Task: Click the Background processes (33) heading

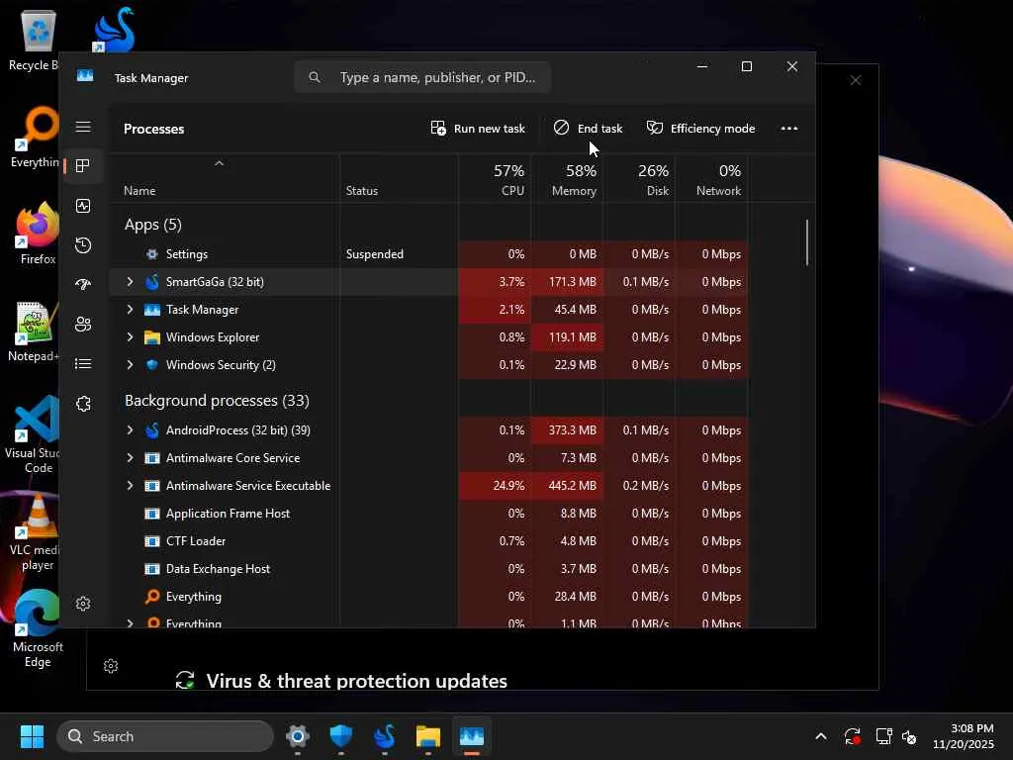Action: [217, 401]
